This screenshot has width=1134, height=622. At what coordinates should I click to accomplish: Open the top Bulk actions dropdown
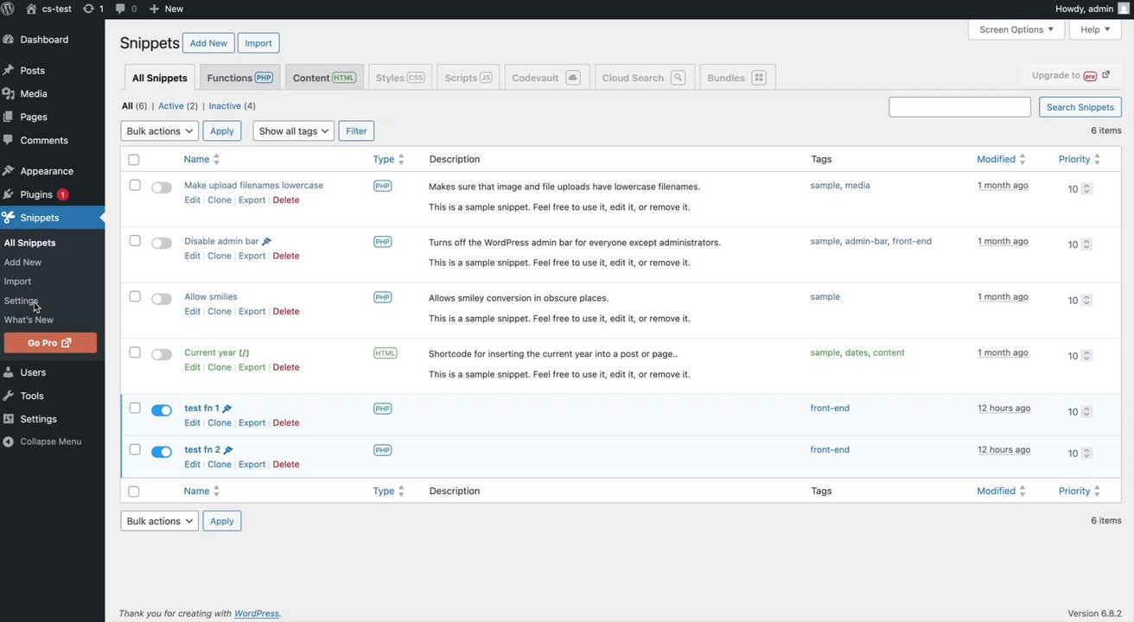tap(160, 131)
